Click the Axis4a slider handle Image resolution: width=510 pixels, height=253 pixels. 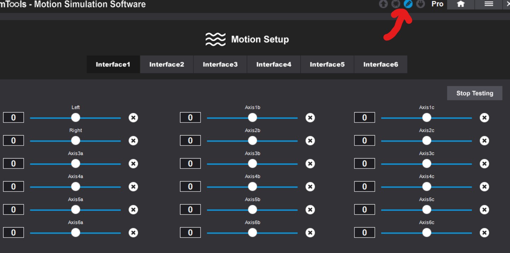point(76,187)
